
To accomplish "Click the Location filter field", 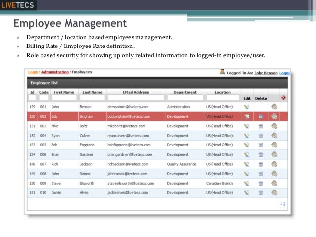I will pyautogui.click(x=223, y=97).
